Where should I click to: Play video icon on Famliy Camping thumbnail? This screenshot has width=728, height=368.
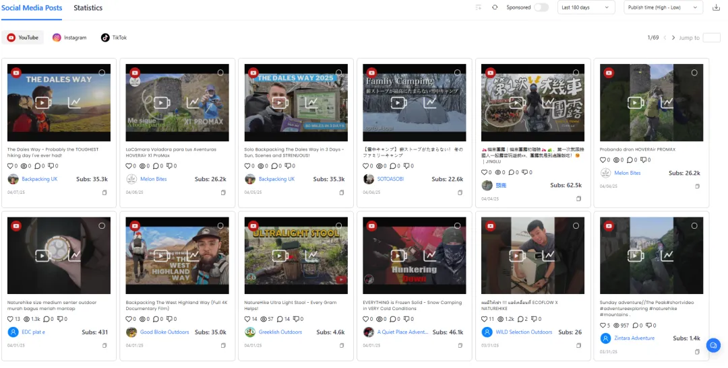coord(398,102)
